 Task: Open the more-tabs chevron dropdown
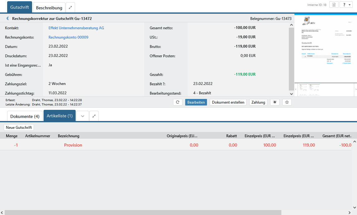click(82, 116)
